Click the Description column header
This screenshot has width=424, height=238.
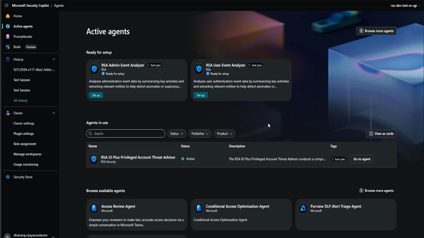(x=237, y=146)
